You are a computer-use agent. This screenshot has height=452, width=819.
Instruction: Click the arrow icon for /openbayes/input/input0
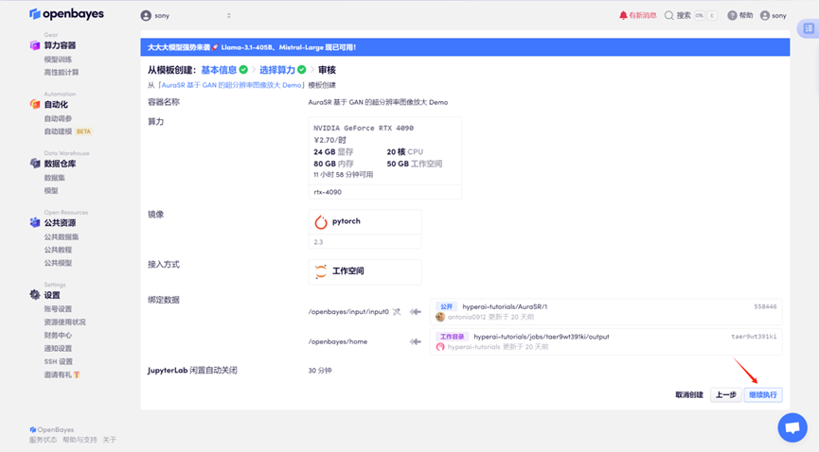tap(416, 312)
